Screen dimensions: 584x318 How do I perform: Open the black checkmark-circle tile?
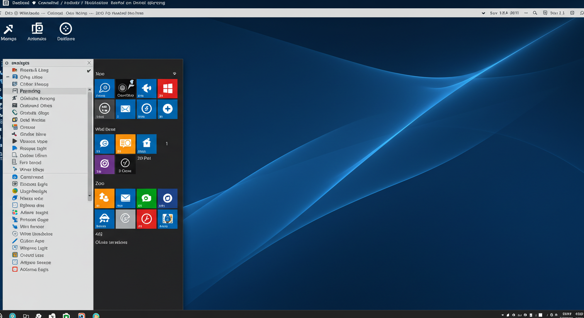[125, 164]
